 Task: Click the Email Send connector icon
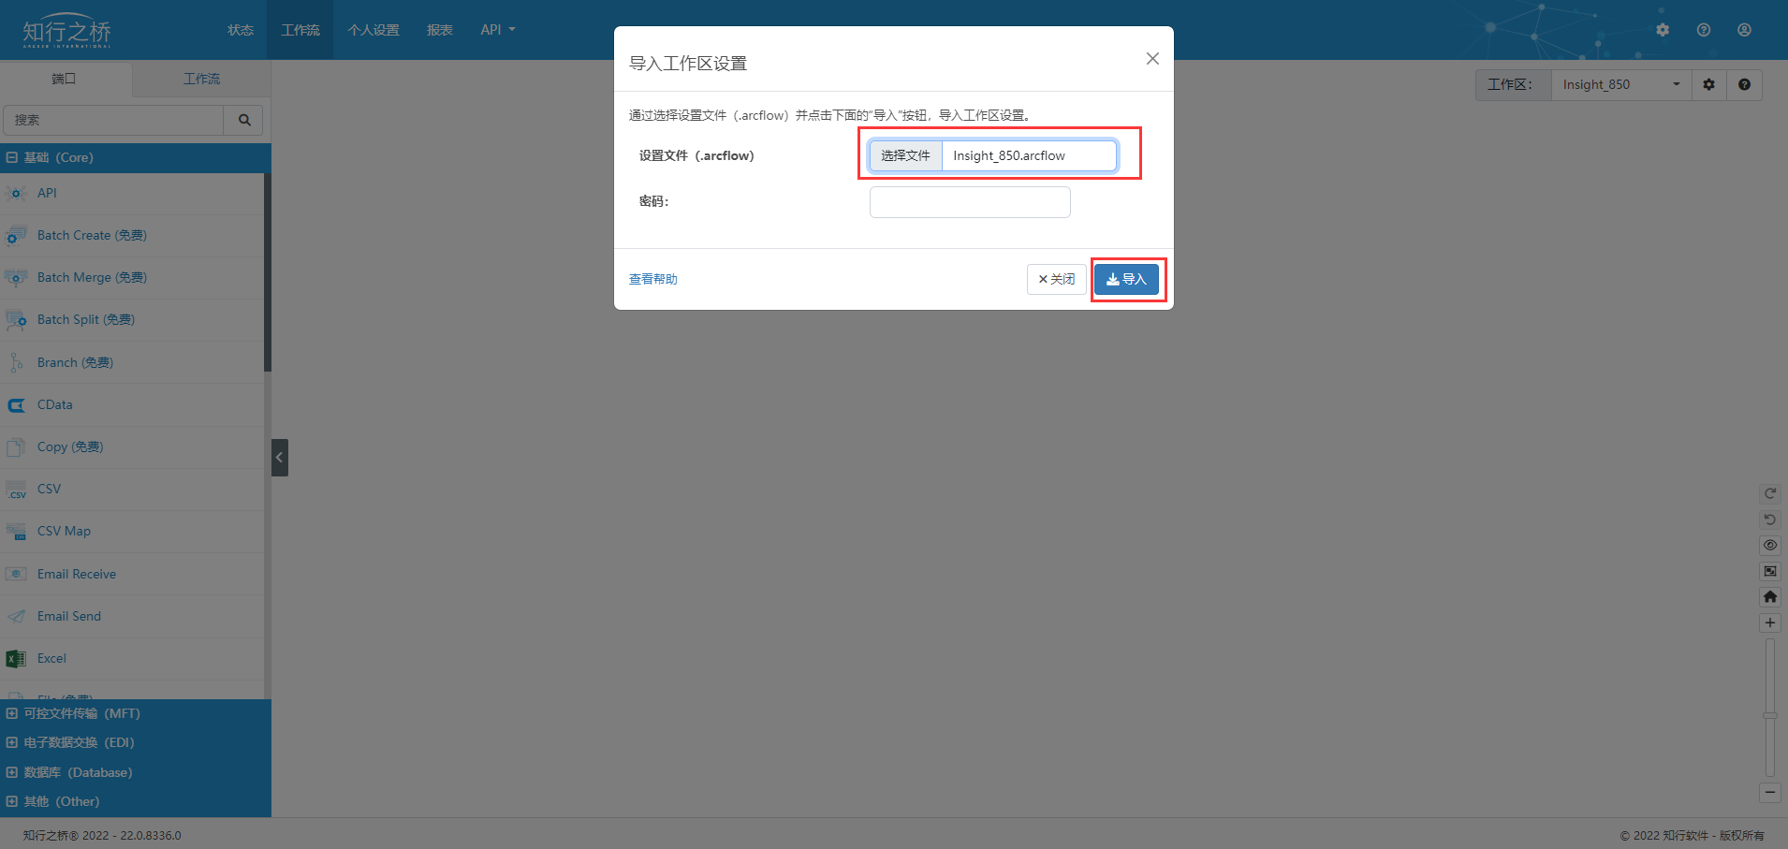16,616
